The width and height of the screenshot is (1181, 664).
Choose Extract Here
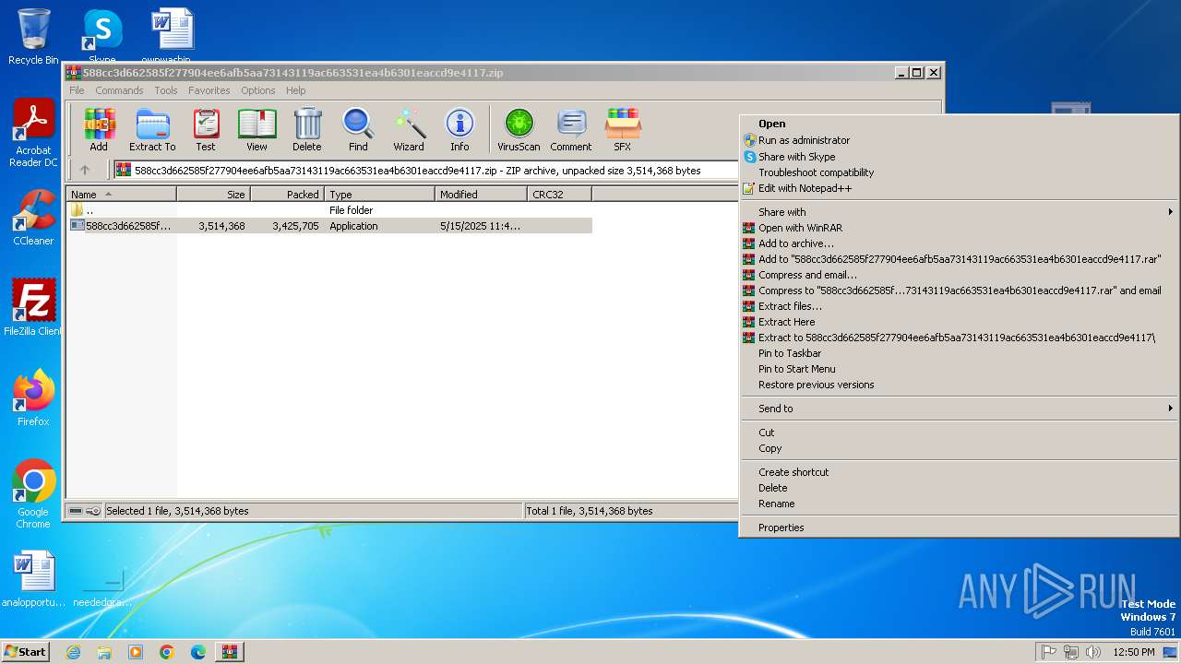960,322
